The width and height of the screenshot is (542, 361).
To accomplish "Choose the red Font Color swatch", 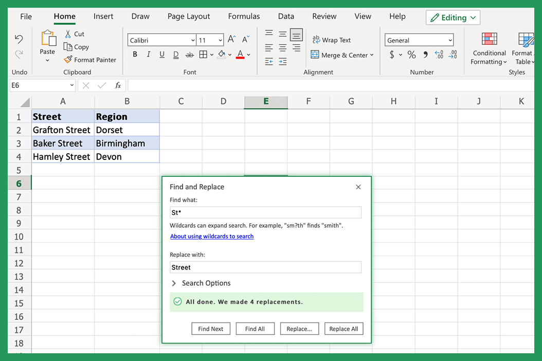I will pyautogui.click(x=240, y=55).
